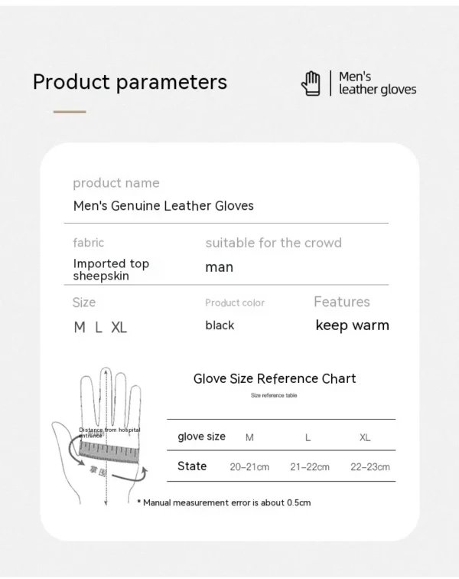Click 'Imported top sheepskin' fabric value
The width and height of the screenshot is (459, 579).
(111, 270)
